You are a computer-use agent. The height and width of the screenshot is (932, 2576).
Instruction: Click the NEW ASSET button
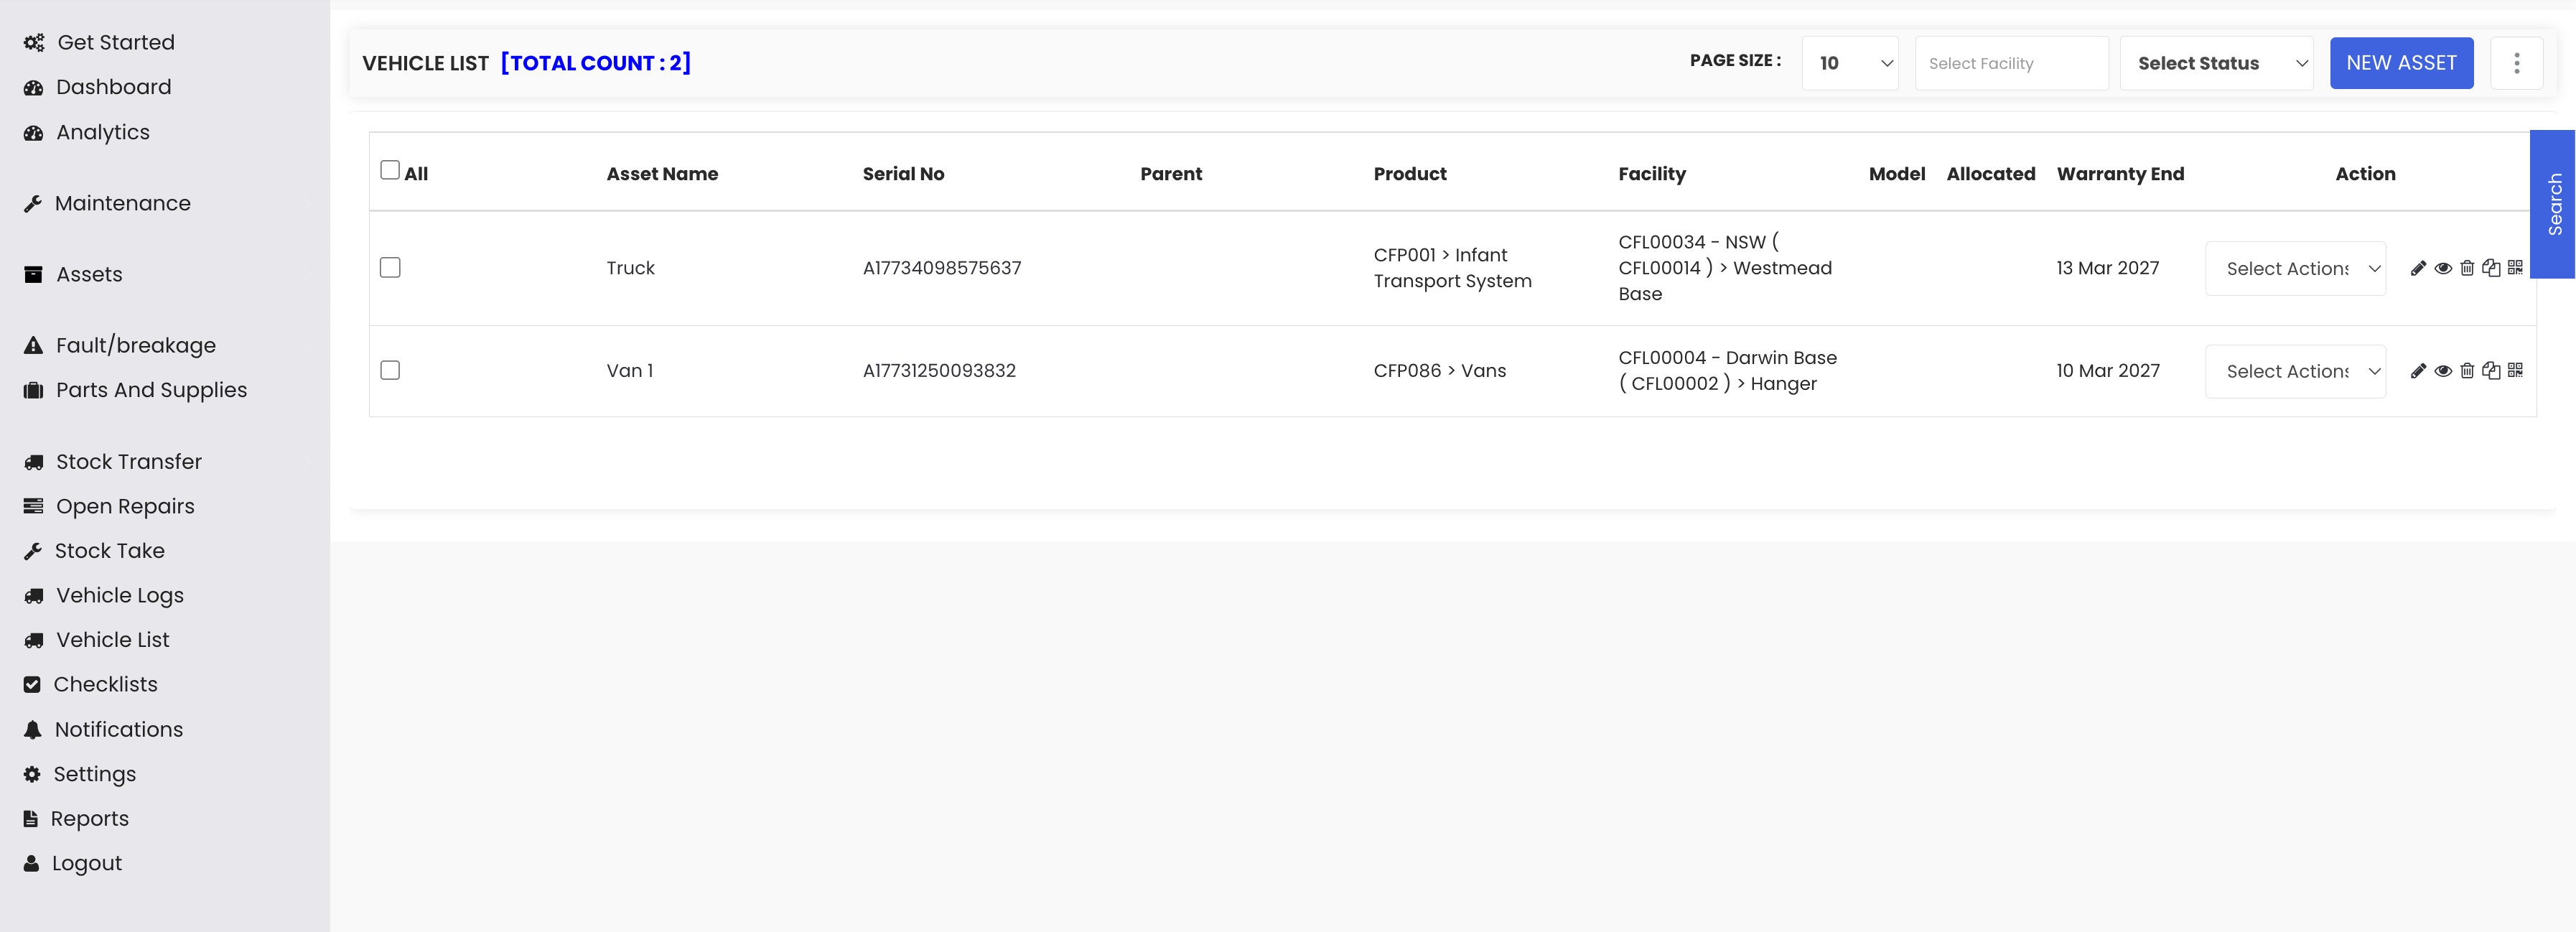pyautogui.click(x=2401, y=63)
